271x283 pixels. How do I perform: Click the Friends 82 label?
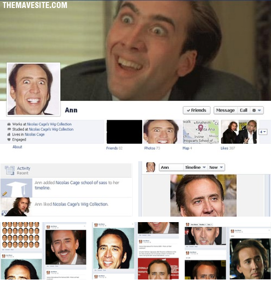click(114, 148)
